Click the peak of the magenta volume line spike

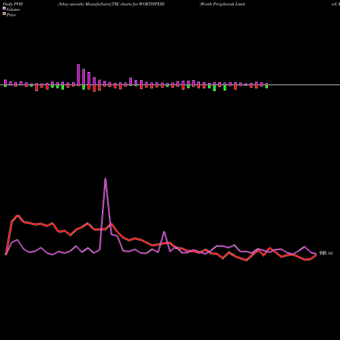[x=105, y=179]
